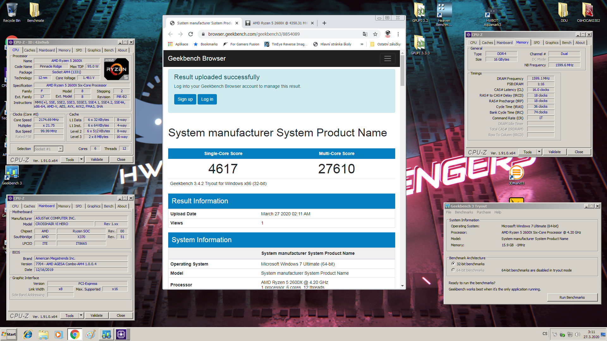Open Paint from the taskbar
This screenshot has width=607, height=341.
click(x=90, y=334)
